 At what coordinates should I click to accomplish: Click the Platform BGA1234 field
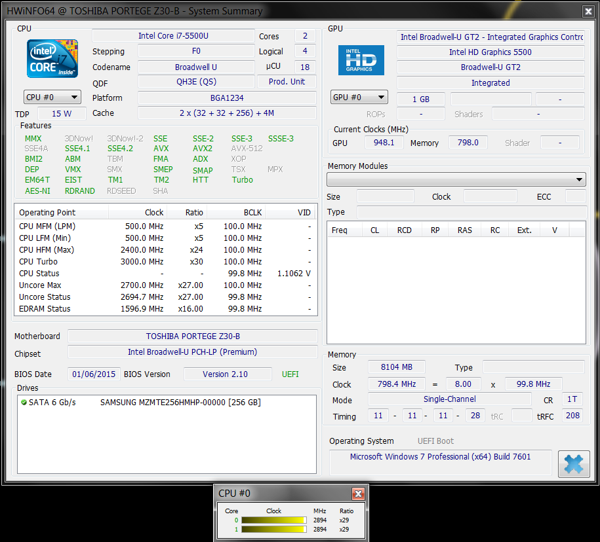click(227, 98)
